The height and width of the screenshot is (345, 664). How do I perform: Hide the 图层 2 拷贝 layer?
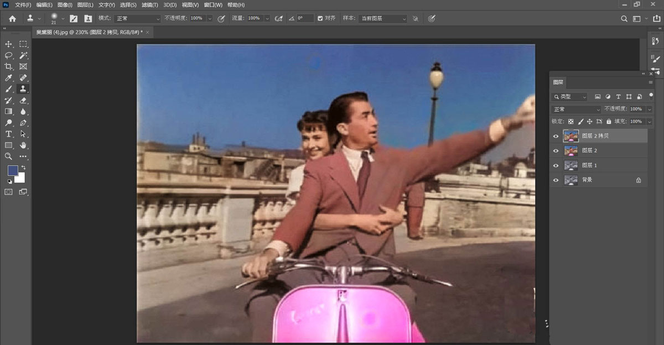(x=556, y=136)
